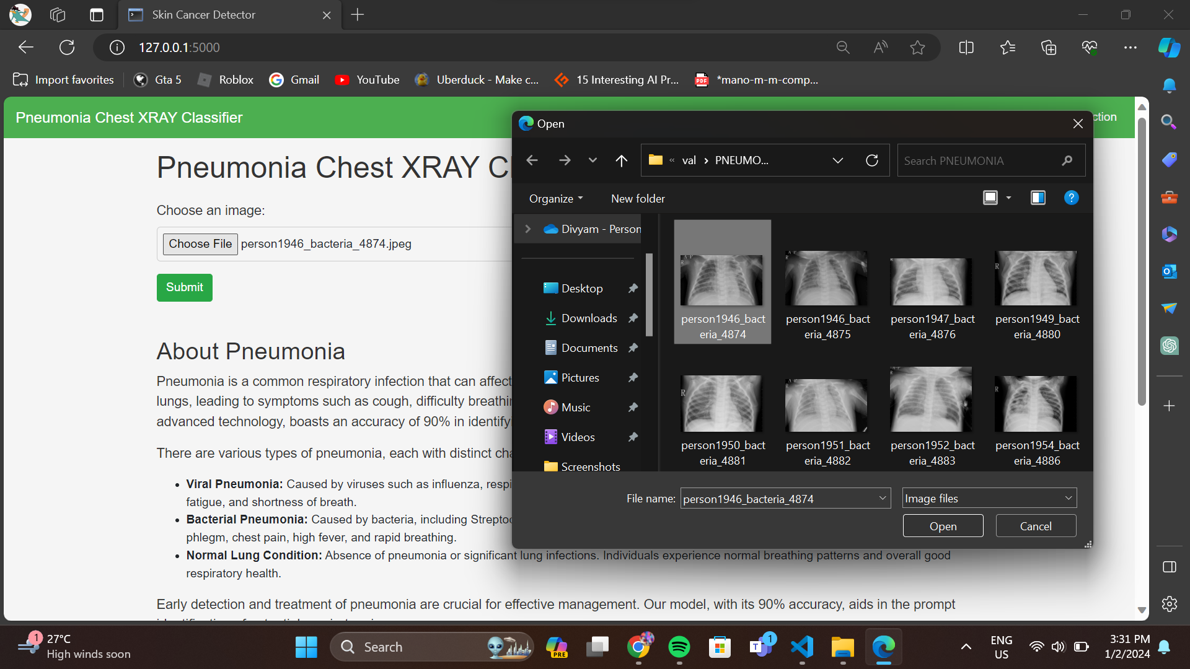Open the Edge sidebar settings gear
The height and width of the screenshot is (669, 1190).
tap(1169, 604)
